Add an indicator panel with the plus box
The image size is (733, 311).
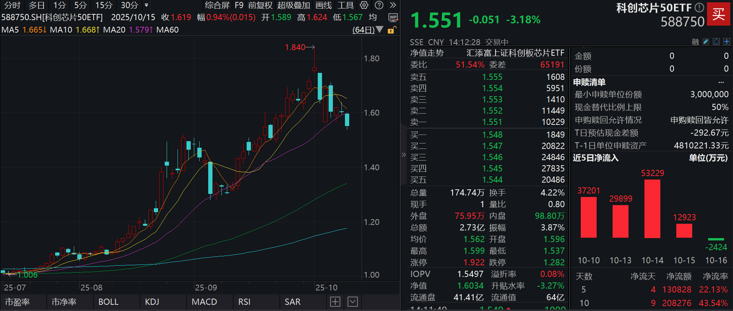(x=335, y=302)
